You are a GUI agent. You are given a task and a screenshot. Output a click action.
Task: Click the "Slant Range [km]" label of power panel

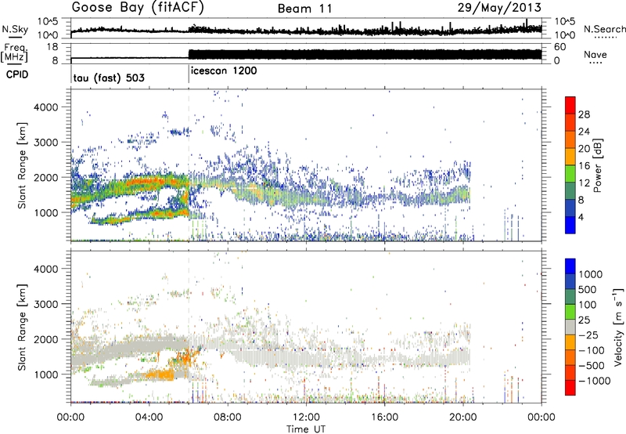22,165
